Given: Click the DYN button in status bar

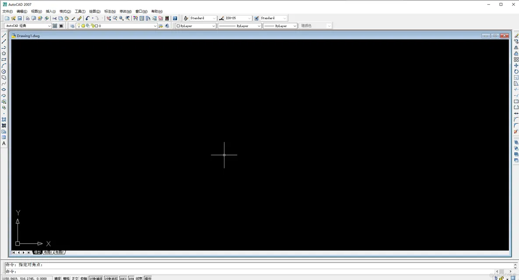Looking at the screenshot, I should 131,278.
